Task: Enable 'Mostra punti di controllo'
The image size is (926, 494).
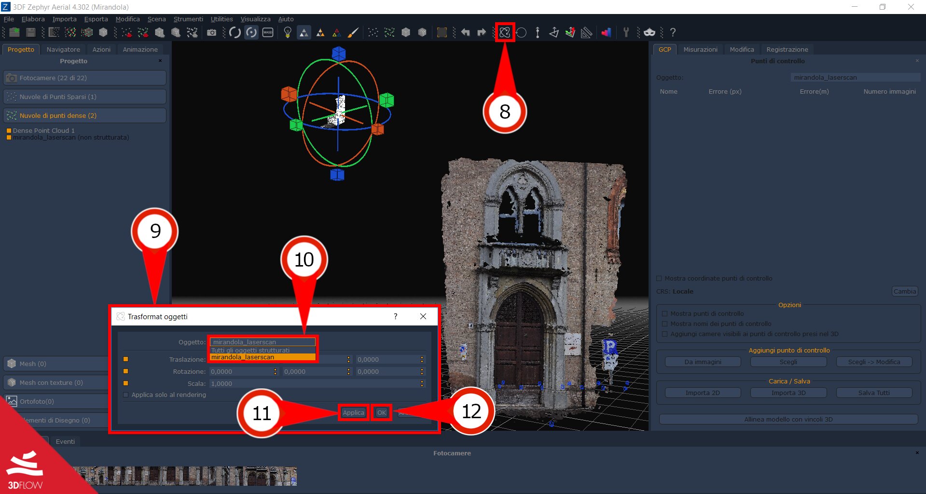Action: [x=665, y=313]
